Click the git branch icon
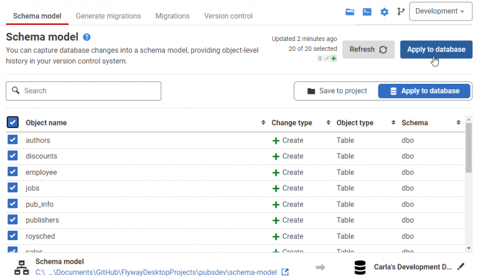 tap(400, 12)
